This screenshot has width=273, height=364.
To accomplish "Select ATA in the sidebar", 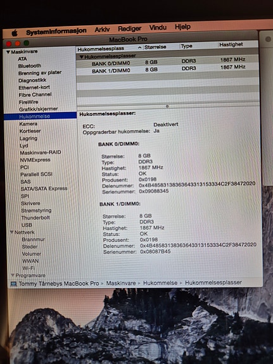I will [23, 59].
